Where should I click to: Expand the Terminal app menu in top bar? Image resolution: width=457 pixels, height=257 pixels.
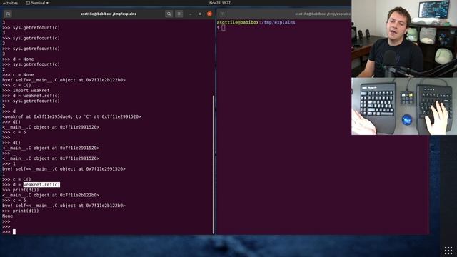pyautogui.click(x=37, y=3)
